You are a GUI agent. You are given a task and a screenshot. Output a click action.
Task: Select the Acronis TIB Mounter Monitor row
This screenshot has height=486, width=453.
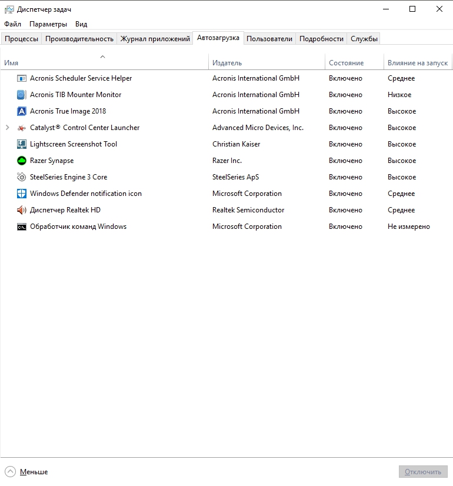point(226,95)
